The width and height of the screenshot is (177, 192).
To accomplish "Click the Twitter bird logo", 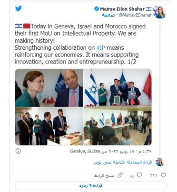I will pyautogui.click(x=19, y=9).
